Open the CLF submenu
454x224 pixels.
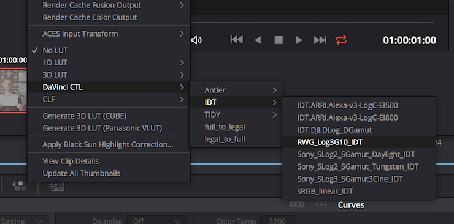click(x=109, y=99)
